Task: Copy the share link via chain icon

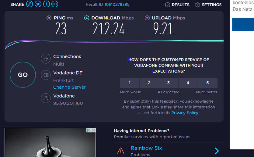Action: click(30, 4)
